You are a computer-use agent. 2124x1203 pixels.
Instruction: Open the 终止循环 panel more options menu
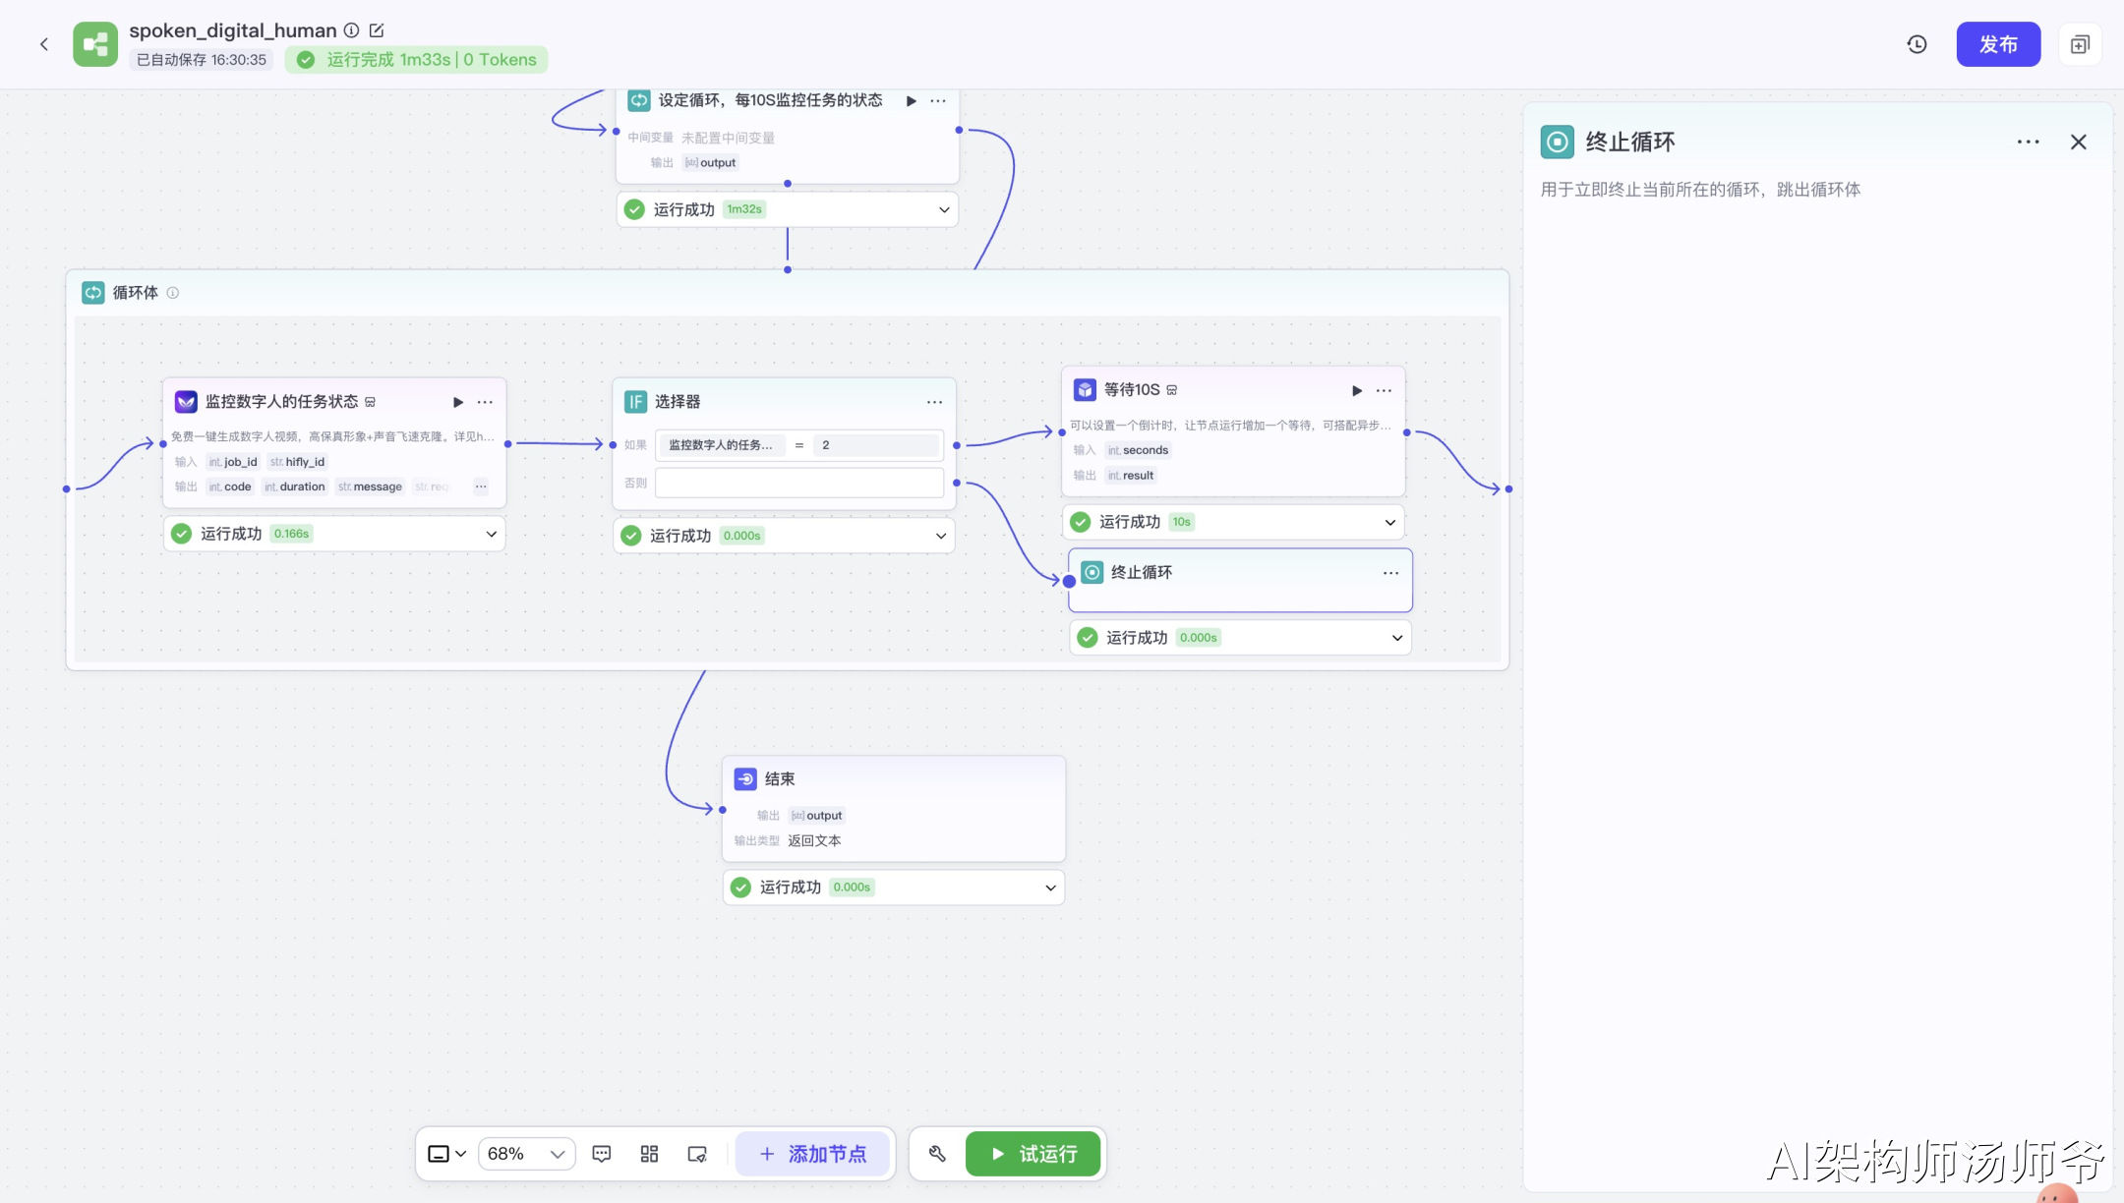click(x=2028, y=142)
